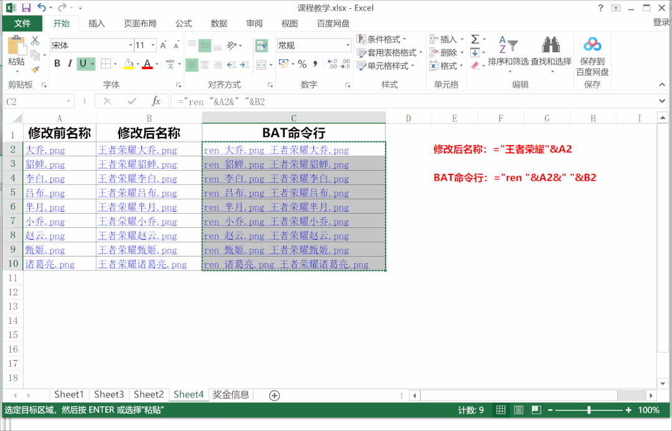The image size is (672, 431).
Task: Click the 大乔.png link in cell A2
Action: click(x=45, y=150)
